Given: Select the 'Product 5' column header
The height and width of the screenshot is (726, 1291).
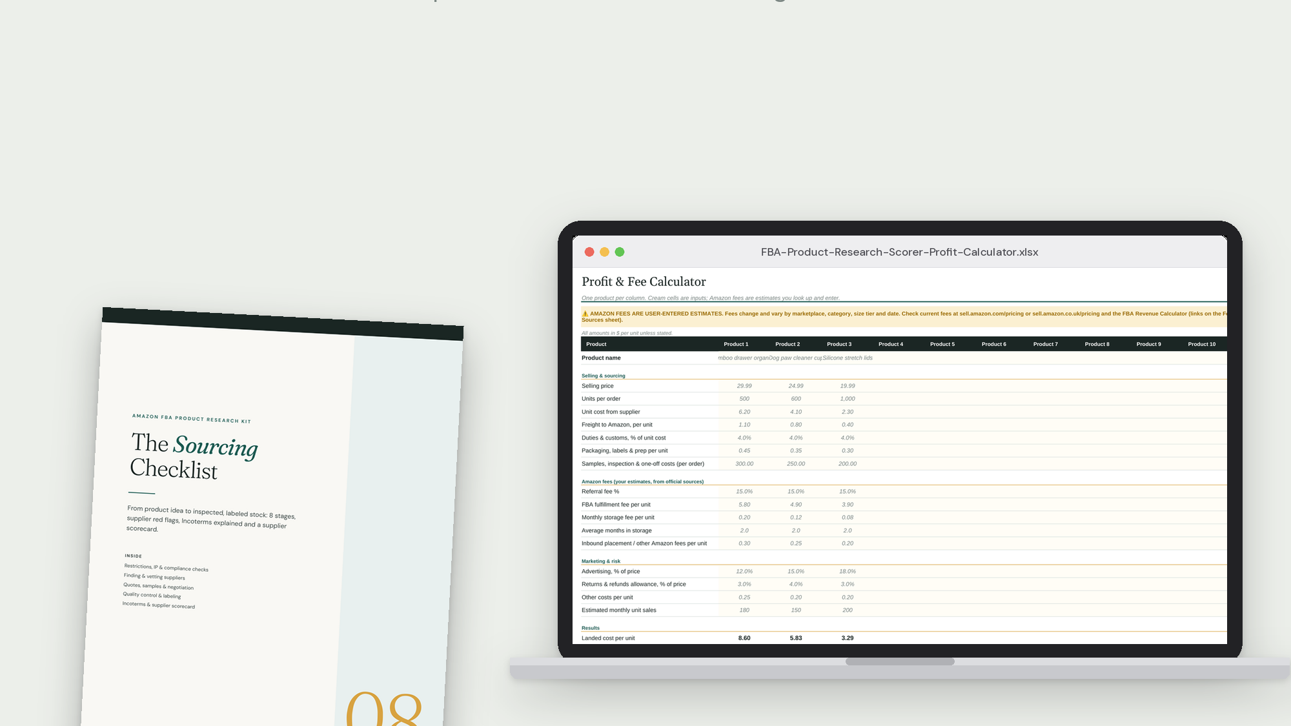Looking at the screenshot, I should point(942,345).
